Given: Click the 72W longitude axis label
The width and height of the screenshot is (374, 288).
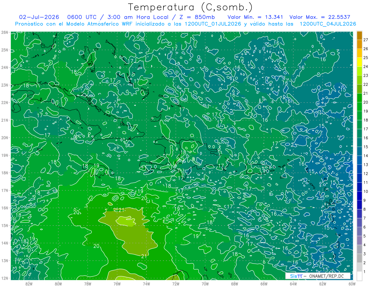Looking at the screenshot, I should [x=176, y=283].
